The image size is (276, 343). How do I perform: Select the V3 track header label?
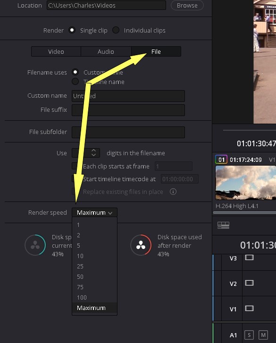pyautogui.click(x=233, y=259)
